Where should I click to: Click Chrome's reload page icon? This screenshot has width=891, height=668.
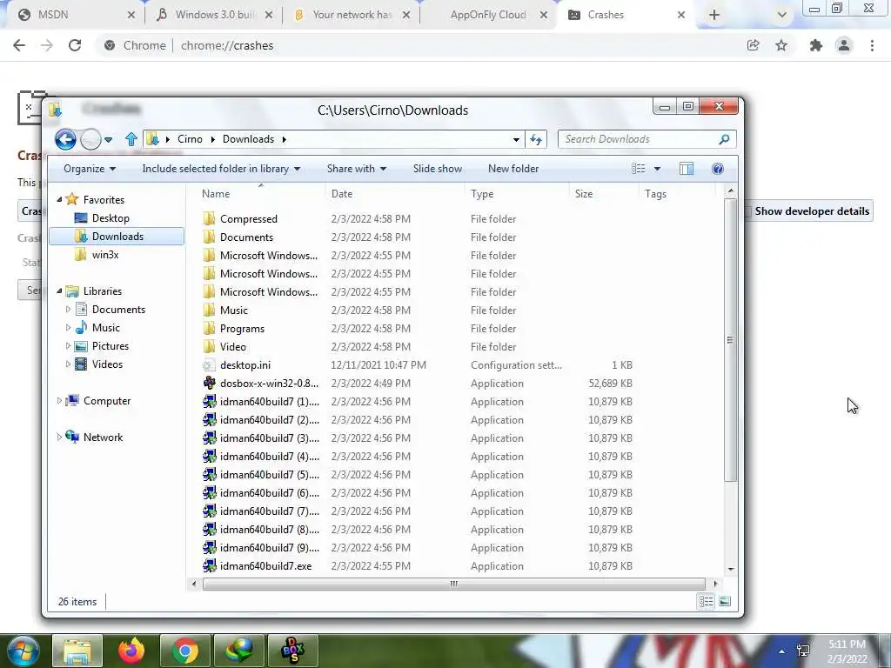(x=75, y=45)
